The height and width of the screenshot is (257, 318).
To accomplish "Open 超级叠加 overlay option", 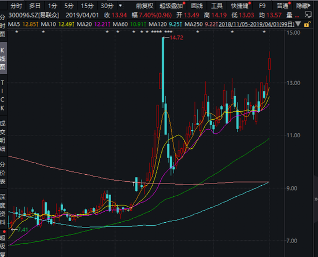I will [171, 6].
